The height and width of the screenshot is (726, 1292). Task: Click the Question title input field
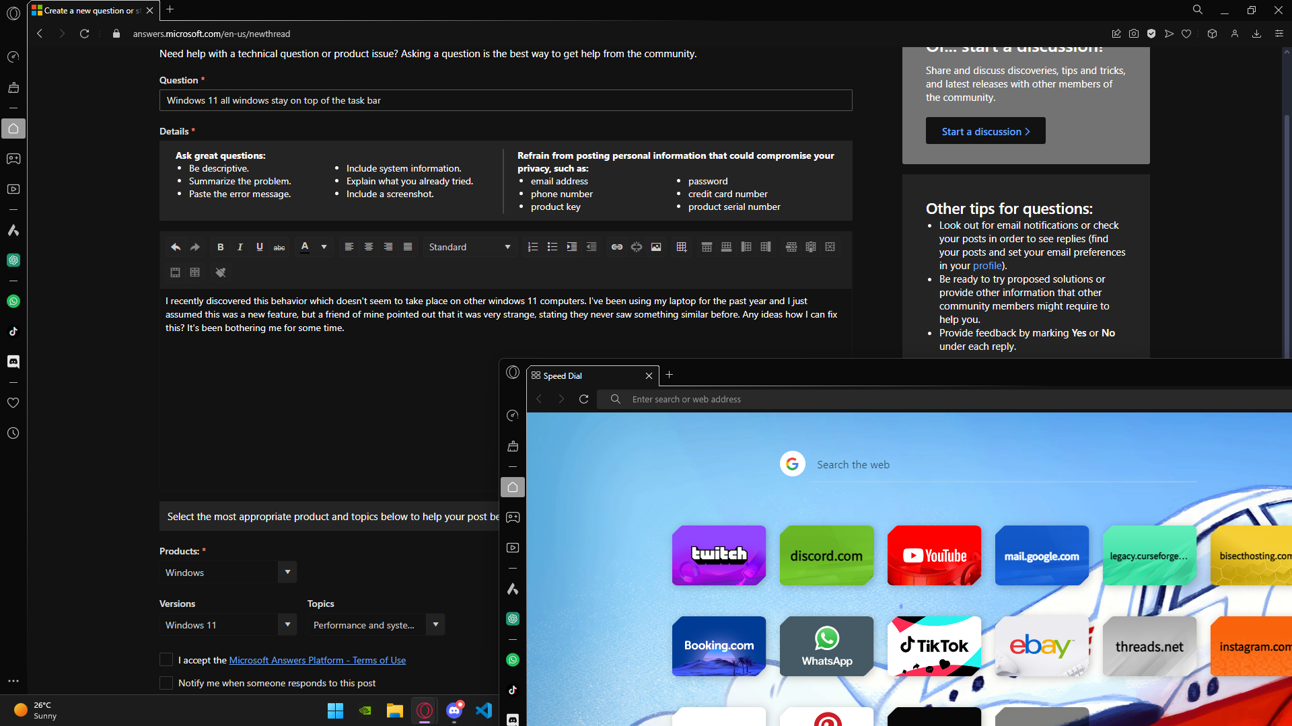[x=505, y=100]
